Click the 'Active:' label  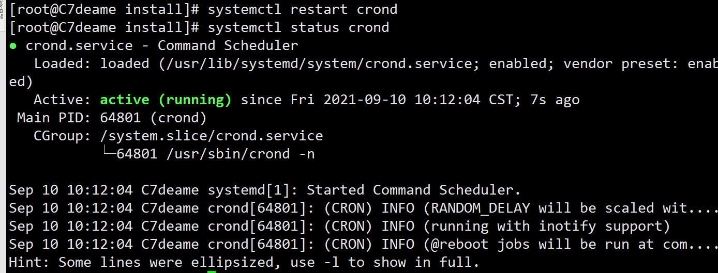click(63, 100)
